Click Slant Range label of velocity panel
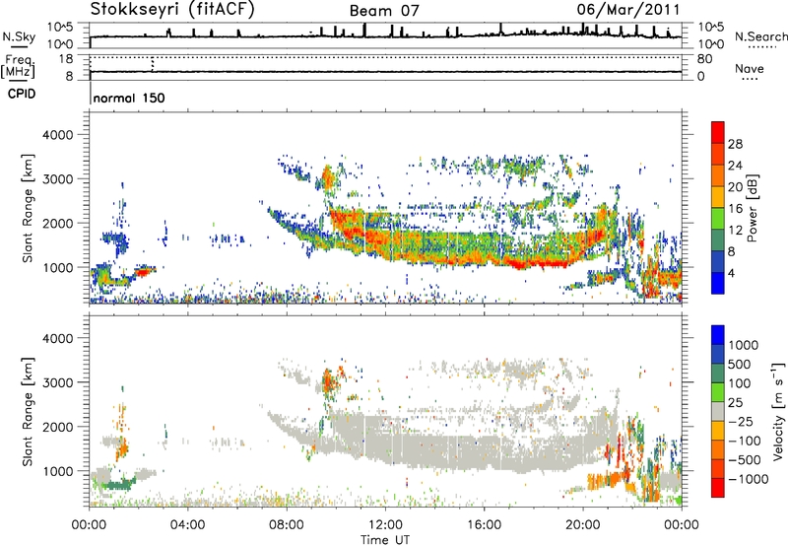788x546 pixels. click(29, 412)
